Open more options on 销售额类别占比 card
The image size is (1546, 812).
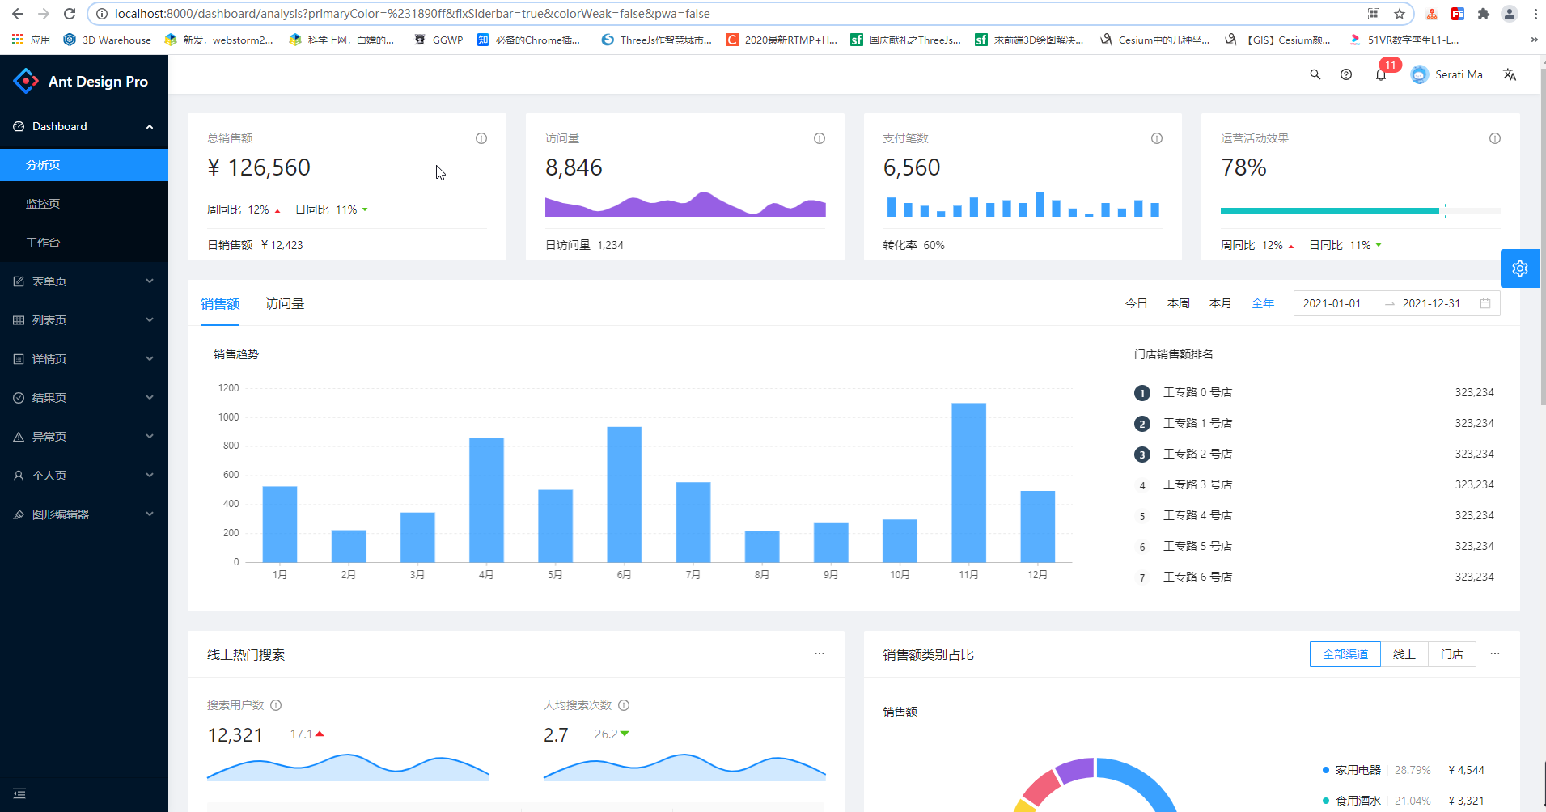(1495, 653)
